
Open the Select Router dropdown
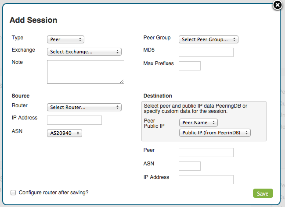(84, 107)
